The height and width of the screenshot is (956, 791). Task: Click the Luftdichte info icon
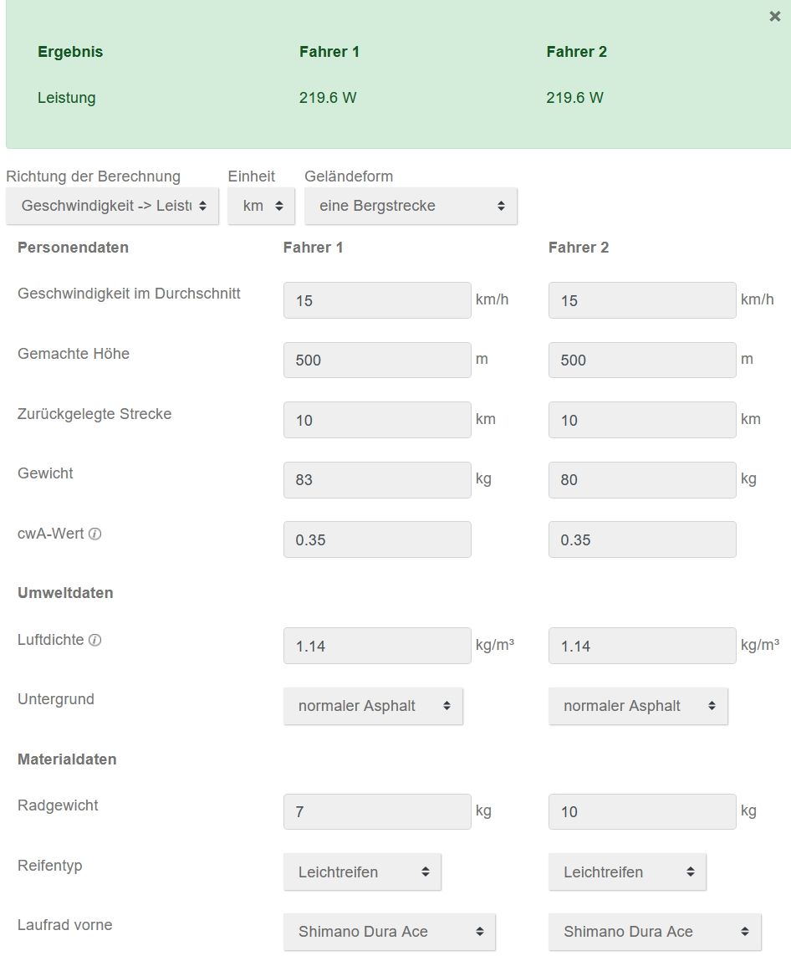click(x=95, y=640)
